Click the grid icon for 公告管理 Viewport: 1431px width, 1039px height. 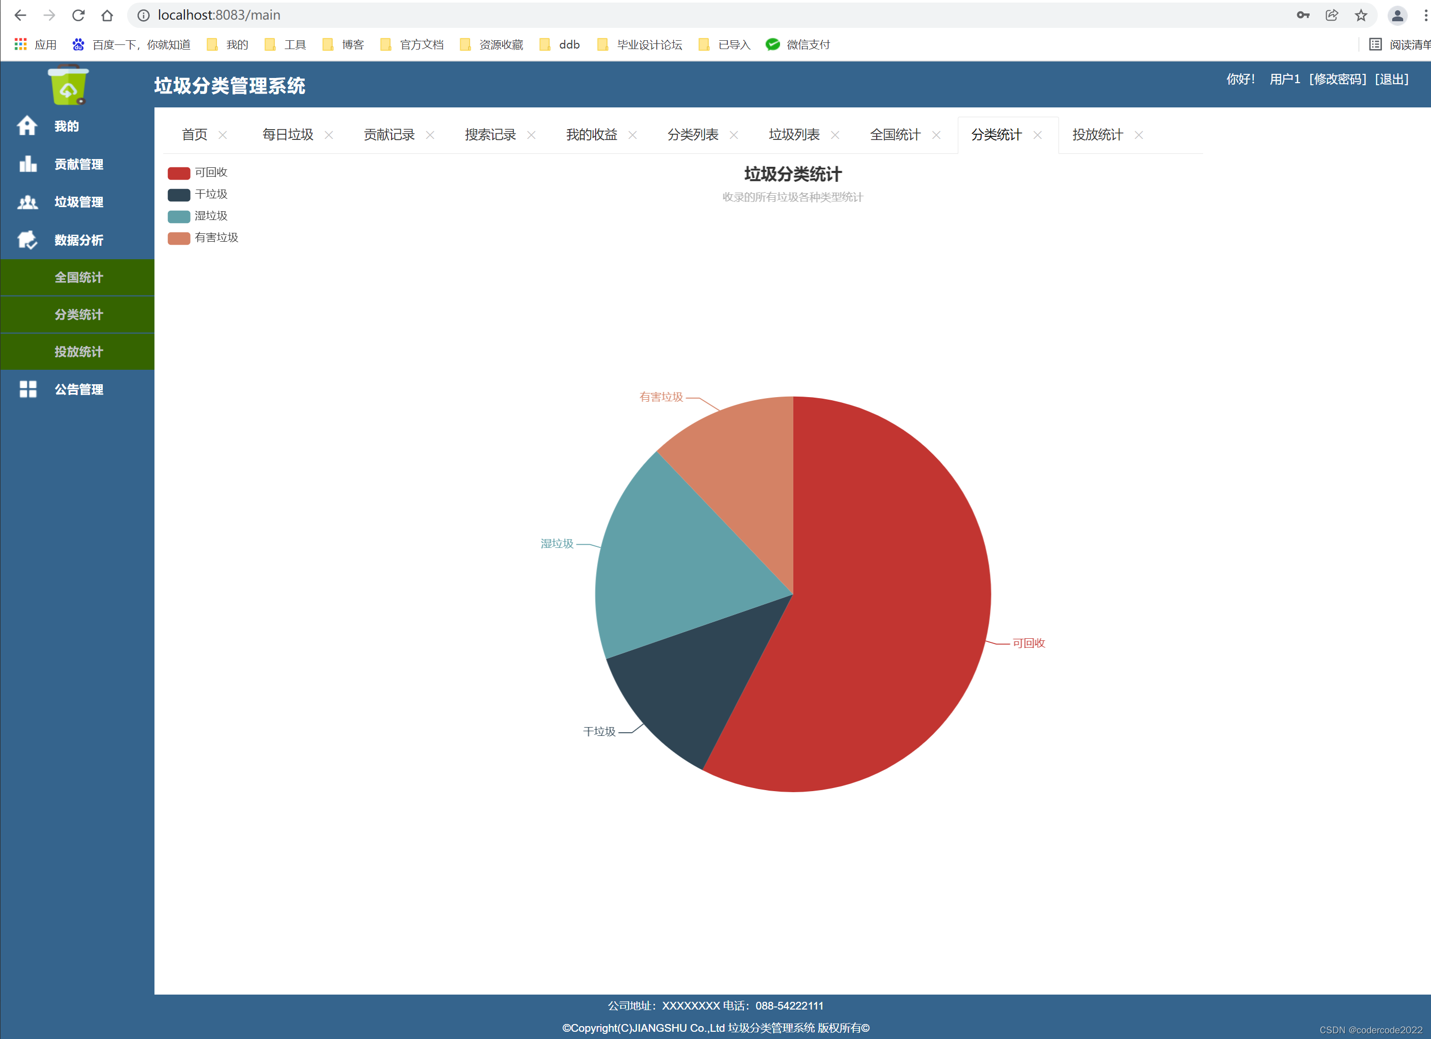click(x=27, y=389)
